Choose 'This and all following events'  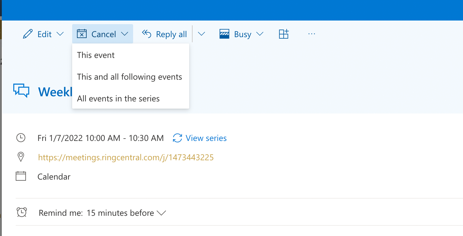point(131,77)
